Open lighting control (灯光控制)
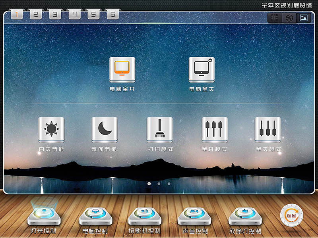The image size is (318, 238). coord(44,216)
